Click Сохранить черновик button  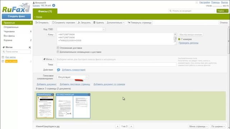click(64, 23)
